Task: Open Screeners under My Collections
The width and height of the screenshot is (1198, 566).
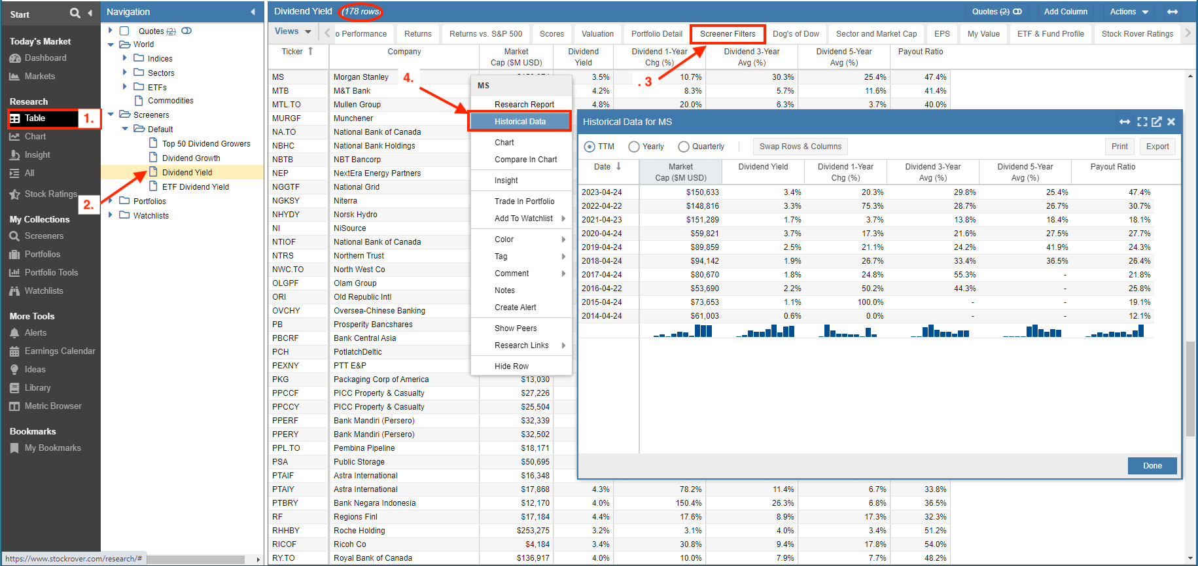Action: pos(36,236)
